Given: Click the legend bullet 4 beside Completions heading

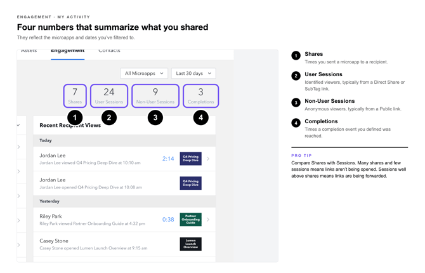Looking at the screenshot, I should (x=296, y=123).
